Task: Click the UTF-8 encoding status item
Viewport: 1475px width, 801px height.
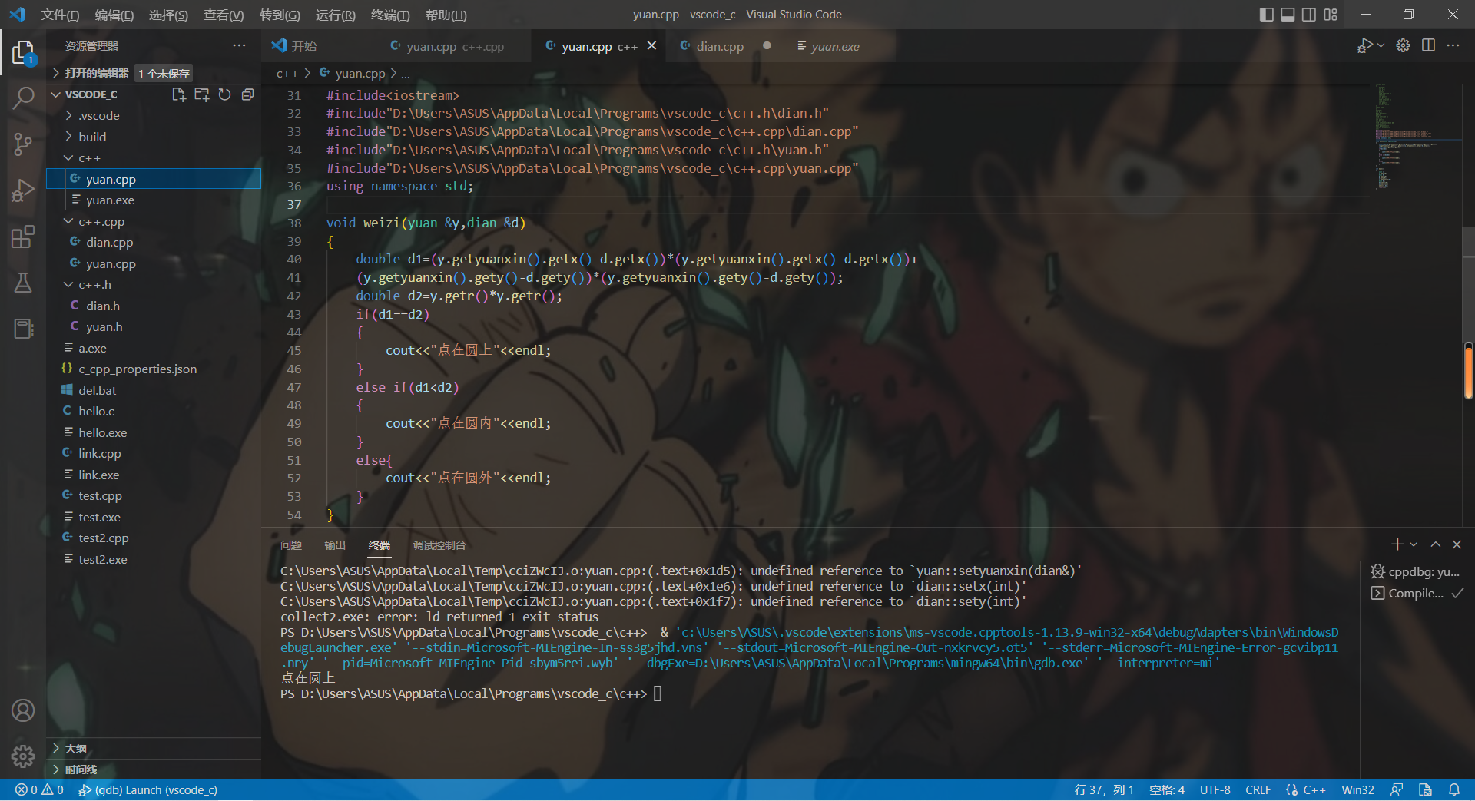Action: coord(1215,790)
